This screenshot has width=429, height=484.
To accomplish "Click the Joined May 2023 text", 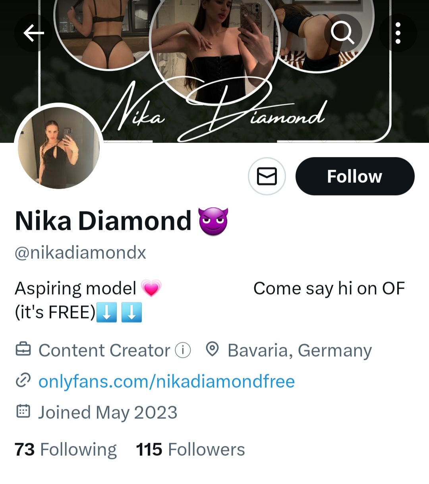I will 108,412.
